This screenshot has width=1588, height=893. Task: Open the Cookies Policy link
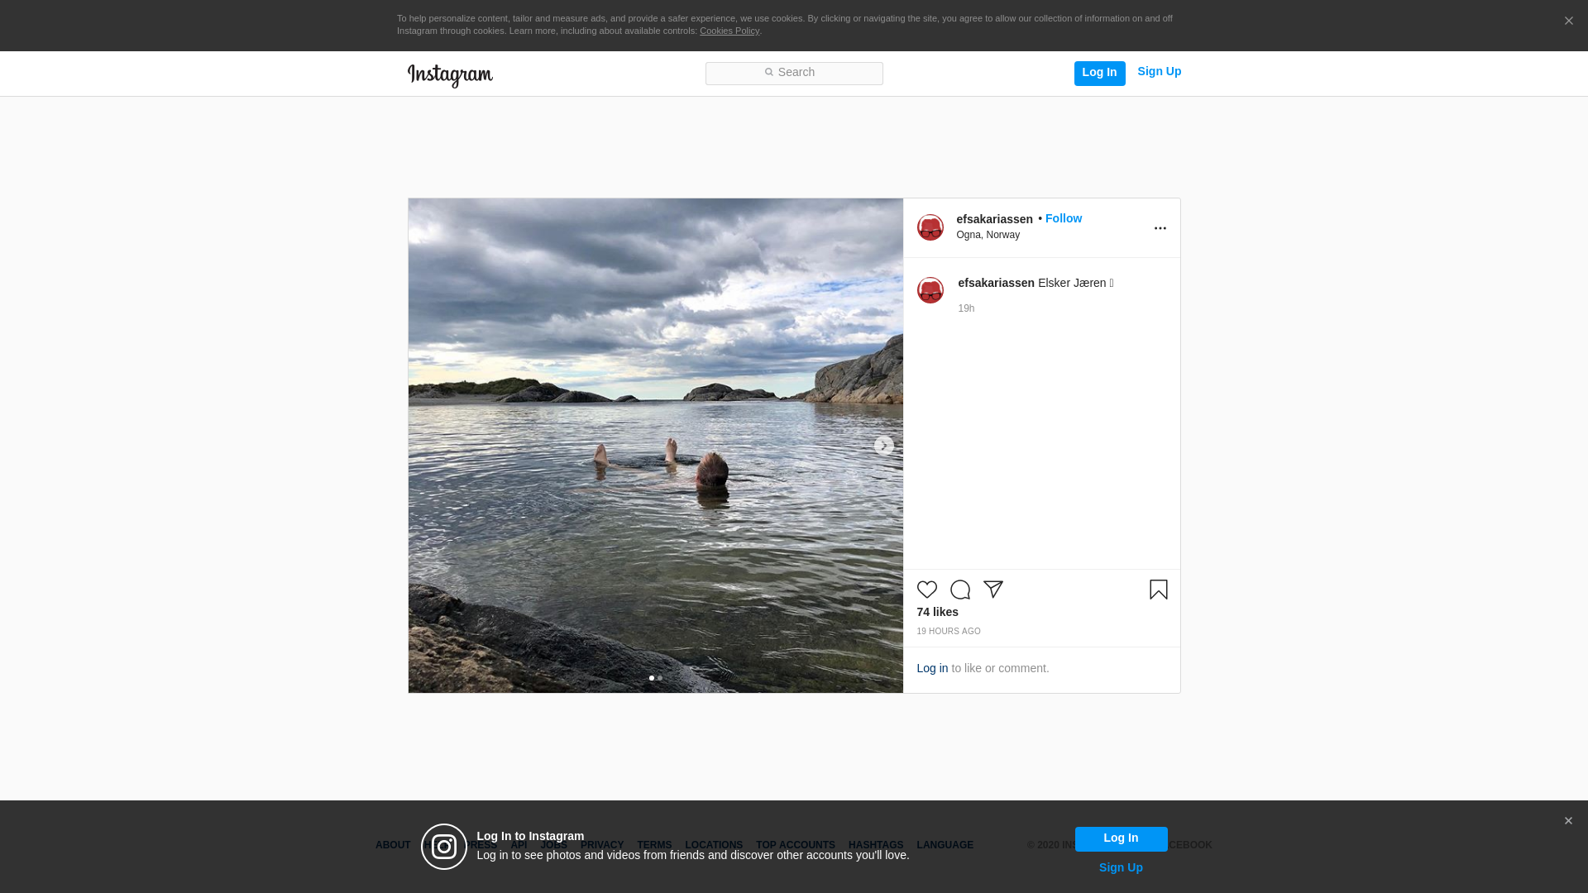pyautogui.click(x=729, y=31)
